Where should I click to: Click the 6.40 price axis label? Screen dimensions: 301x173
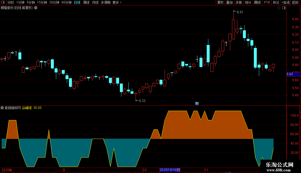[x=295, y=19]
